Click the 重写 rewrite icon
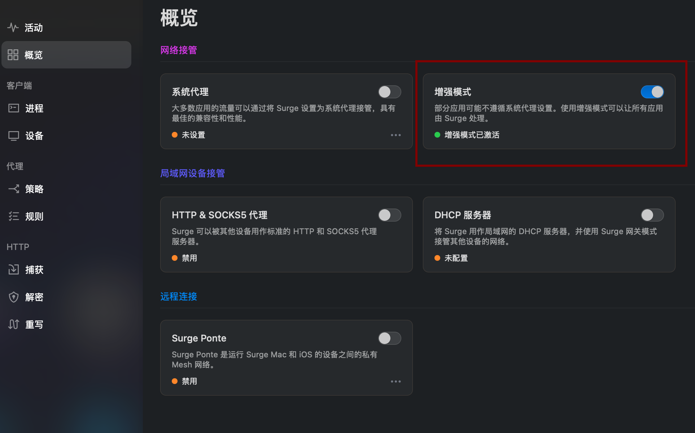 pos(13,324)
